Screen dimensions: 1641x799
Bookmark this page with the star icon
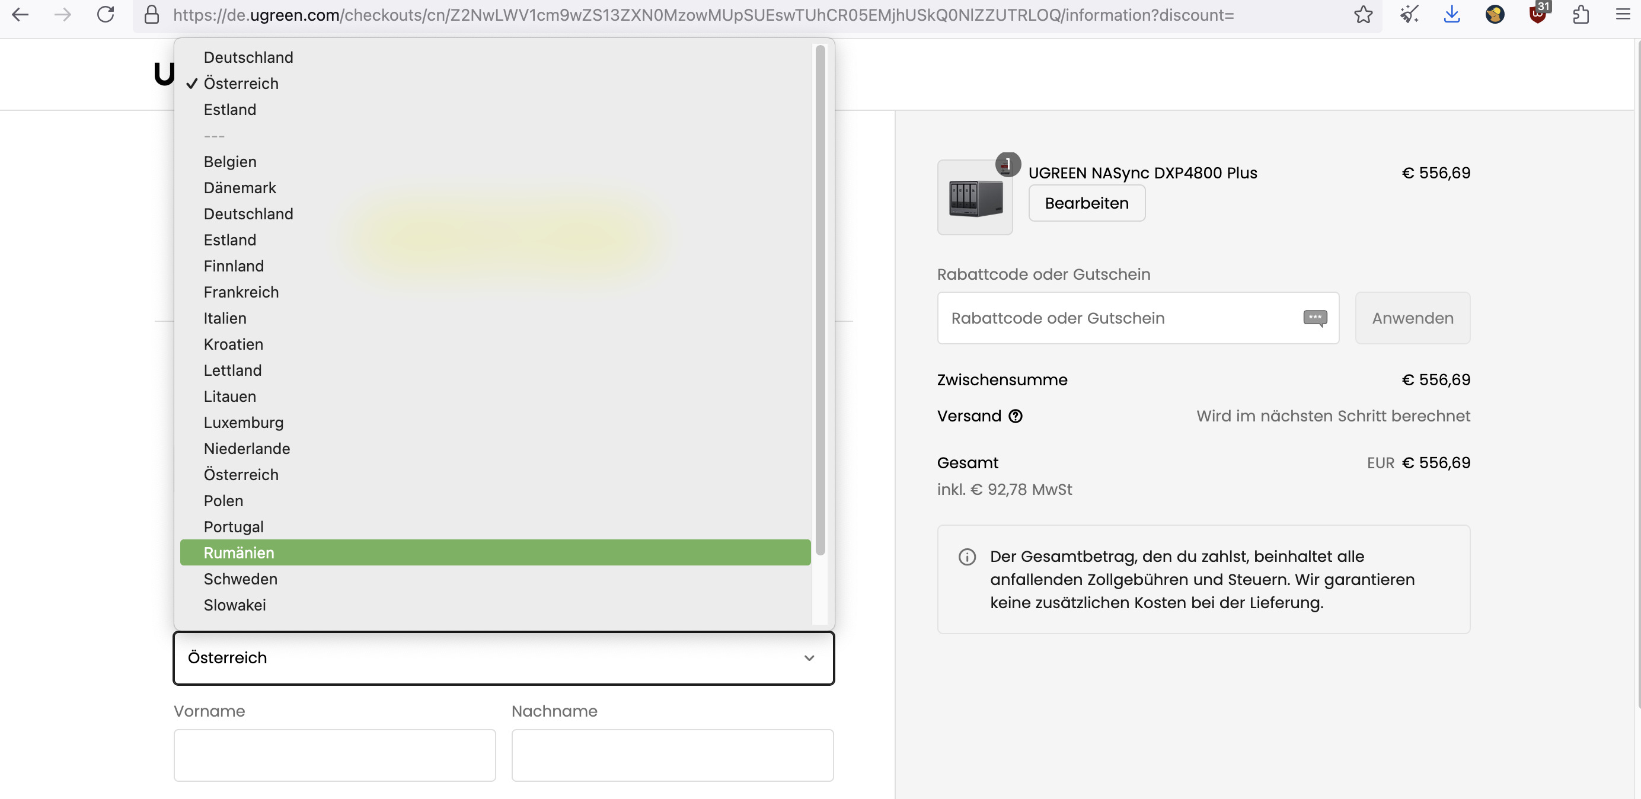tap(1362, 15)
